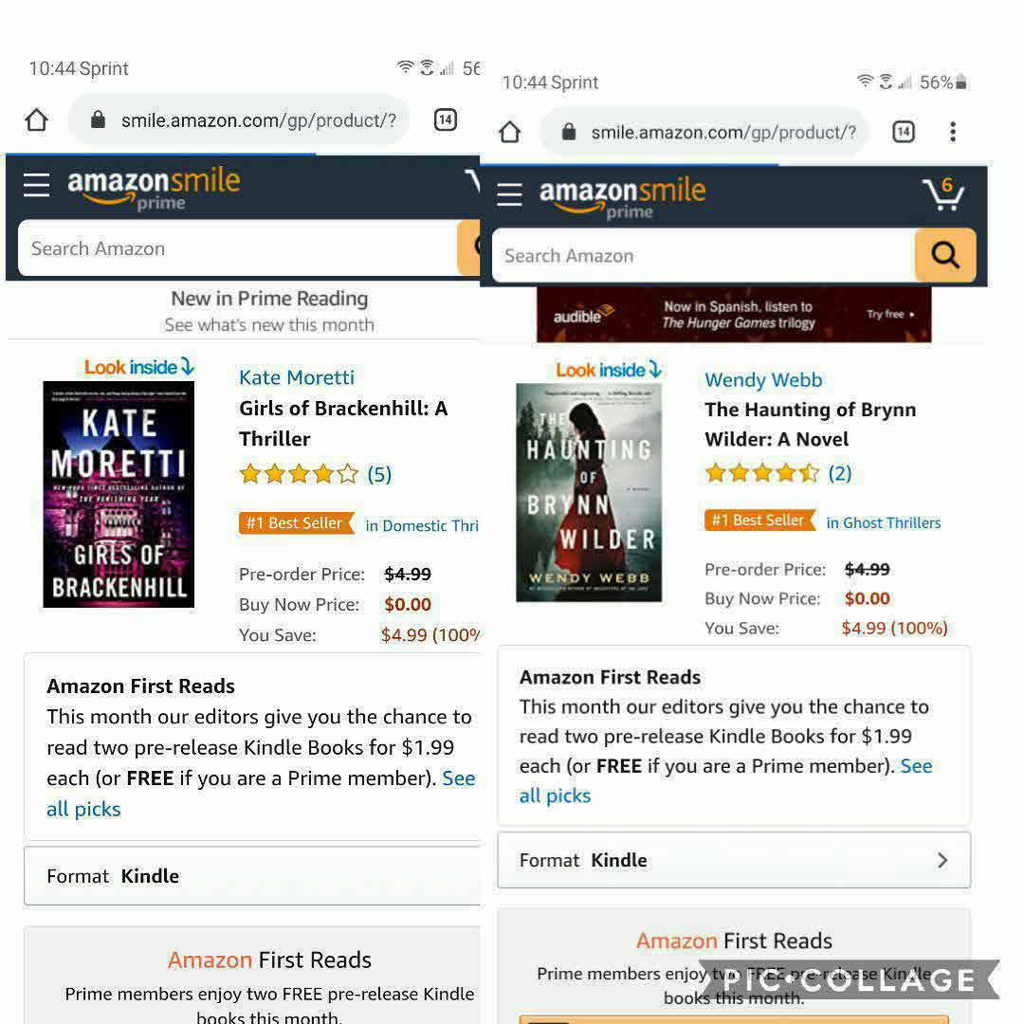Click the left Search Amazon field
Image resolution: width=1024 pixels, height=1024 pixels.
(x=237, y=248)
